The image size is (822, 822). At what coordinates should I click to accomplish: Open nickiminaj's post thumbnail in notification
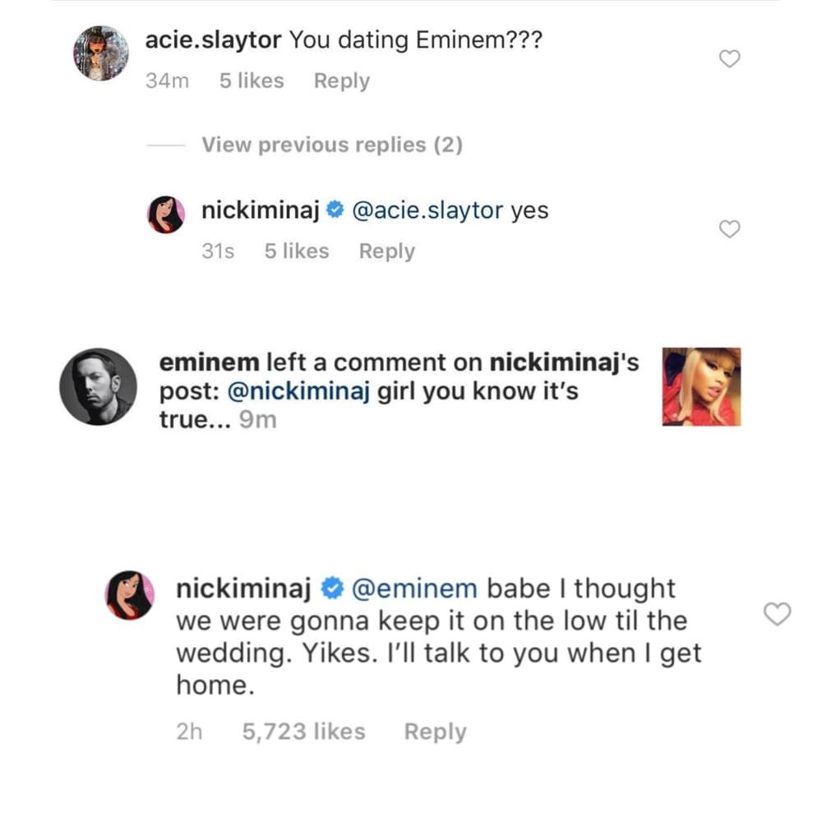click(701, 386)
